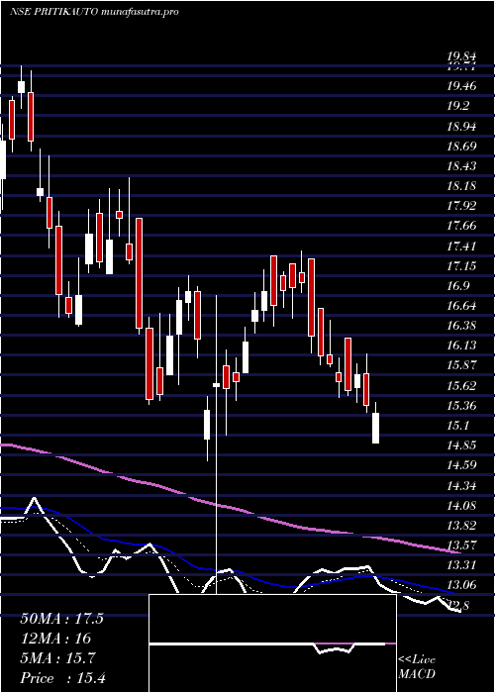The height and width of the screenshot is (693, 495).
Task: Click the 16.38 price axis label
Action: 461,326
